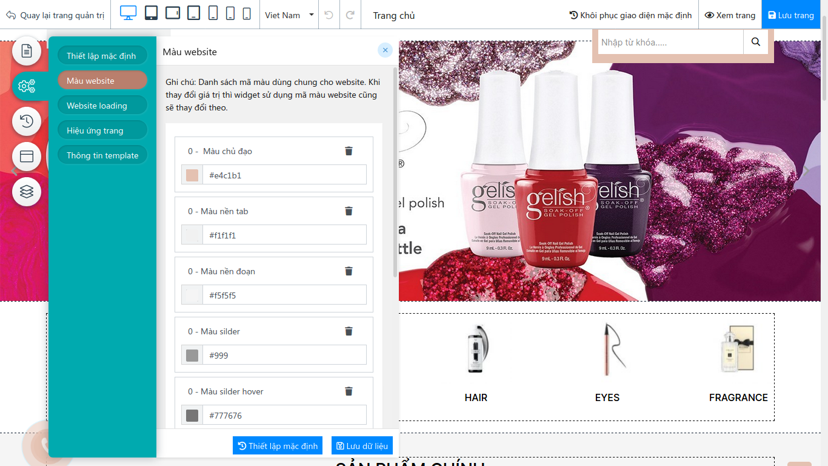Click the #e4c1b1 hex input field
Screen dimensions: 828x466
click(x=284, y=175)
